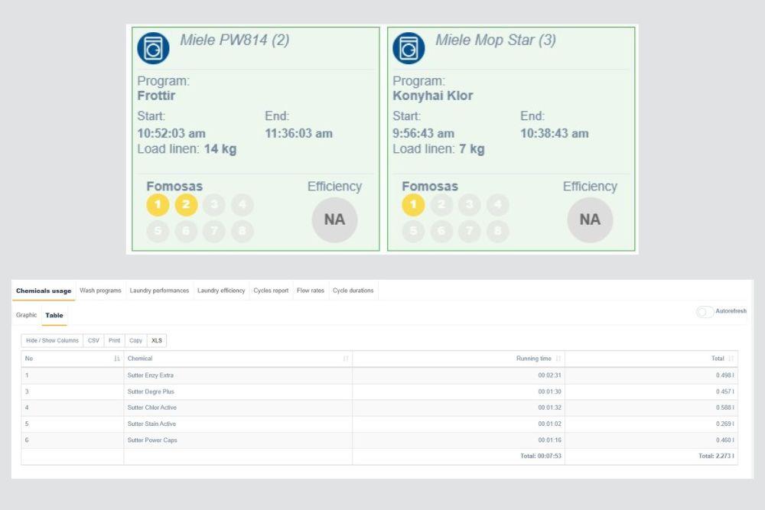Switch to the Wash programs tab
The width and height of the screenshot is (765, 510).
100,291
